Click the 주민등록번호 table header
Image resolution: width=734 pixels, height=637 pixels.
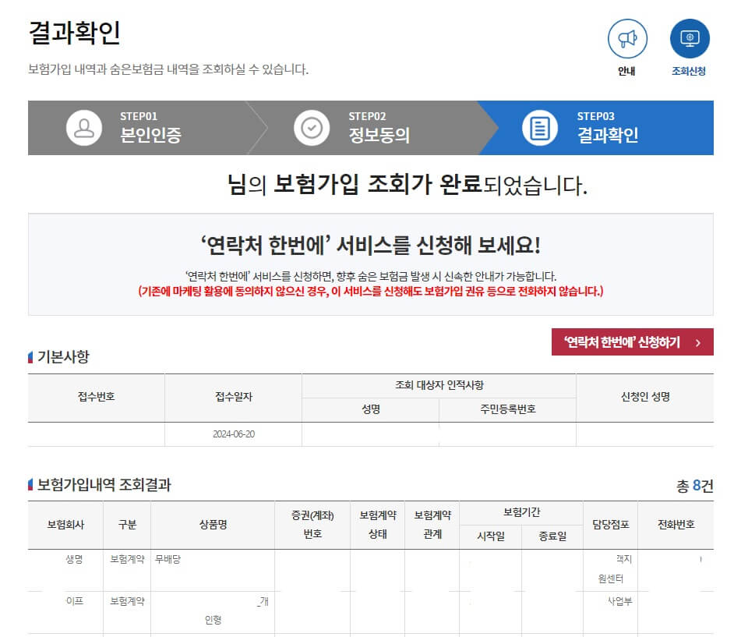tap(508, 410)
